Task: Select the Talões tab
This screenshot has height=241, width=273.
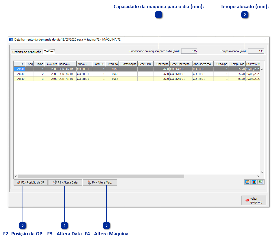Action: (49, 51)
